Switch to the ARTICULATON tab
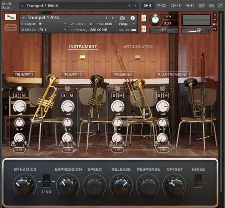This screenshot has height=208, width=225. click(x=138, y=47)
